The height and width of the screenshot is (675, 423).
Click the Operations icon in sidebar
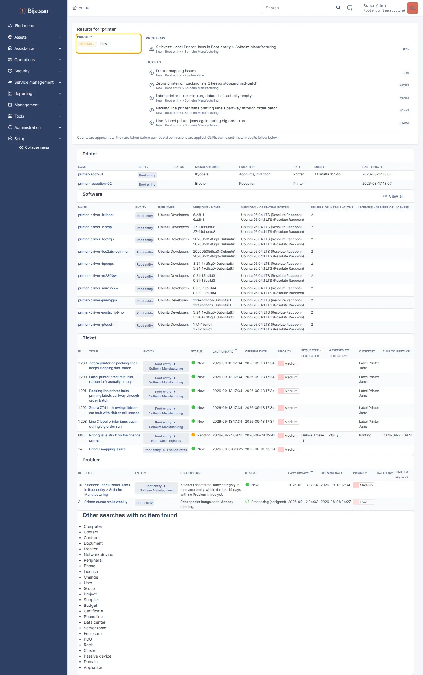click(x=10, y=59)
